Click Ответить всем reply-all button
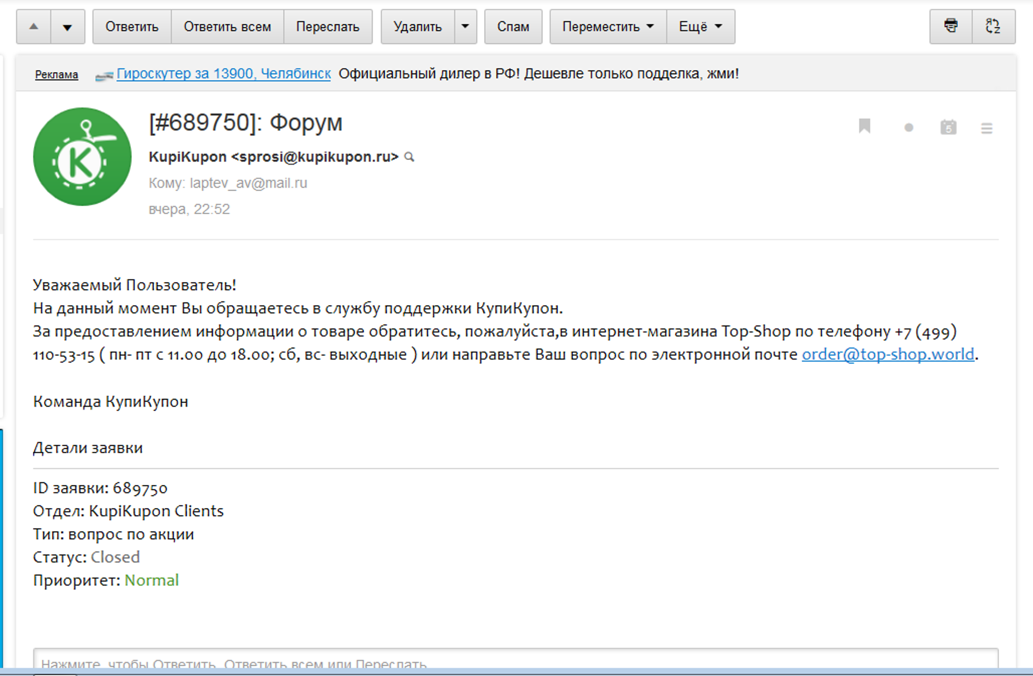Screen dimensions: 1033x676 [228, 26]
